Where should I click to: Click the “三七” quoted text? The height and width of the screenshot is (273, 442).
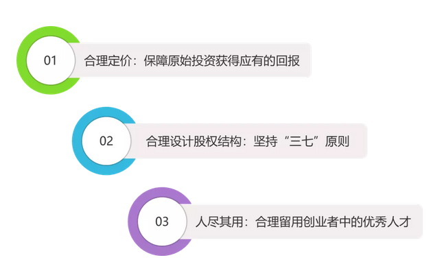[301, 141]
